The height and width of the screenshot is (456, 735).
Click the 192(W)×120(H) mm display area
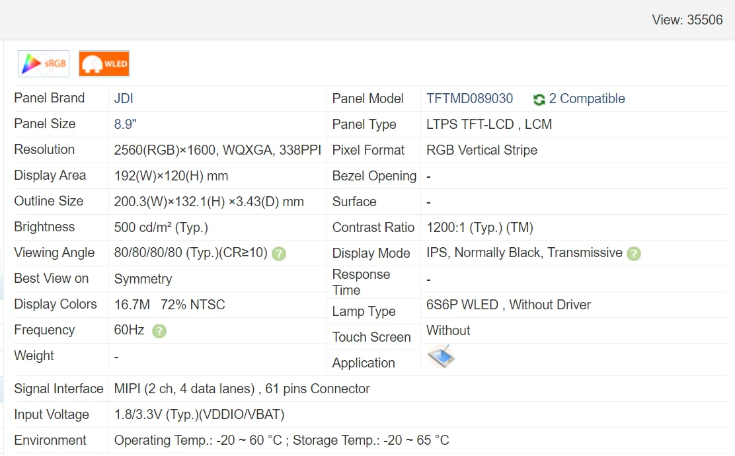(x=171, y=176)
